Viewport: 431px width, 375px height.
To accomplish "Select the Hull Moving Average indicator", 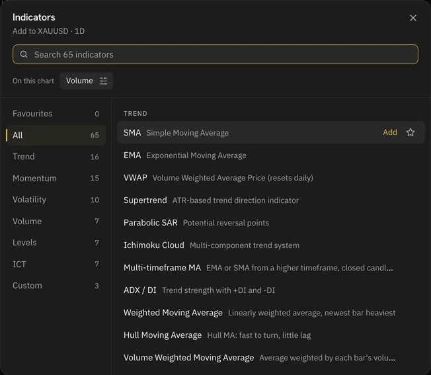I will pyautogui.click(x=271, y=335).
